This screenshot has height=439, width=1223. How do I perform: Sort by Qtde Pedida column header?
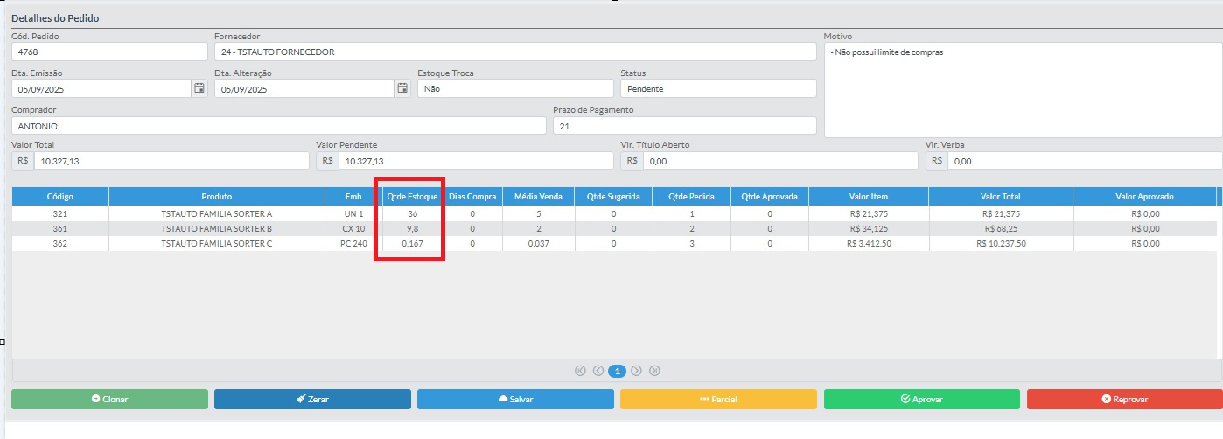click(x=692, y=197)
